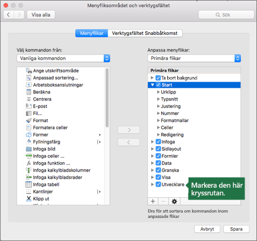Image resolution: width=257 pixels, height=241 pixels.
Task: Click the Centrera alignment icon
Action: (29, 99)
